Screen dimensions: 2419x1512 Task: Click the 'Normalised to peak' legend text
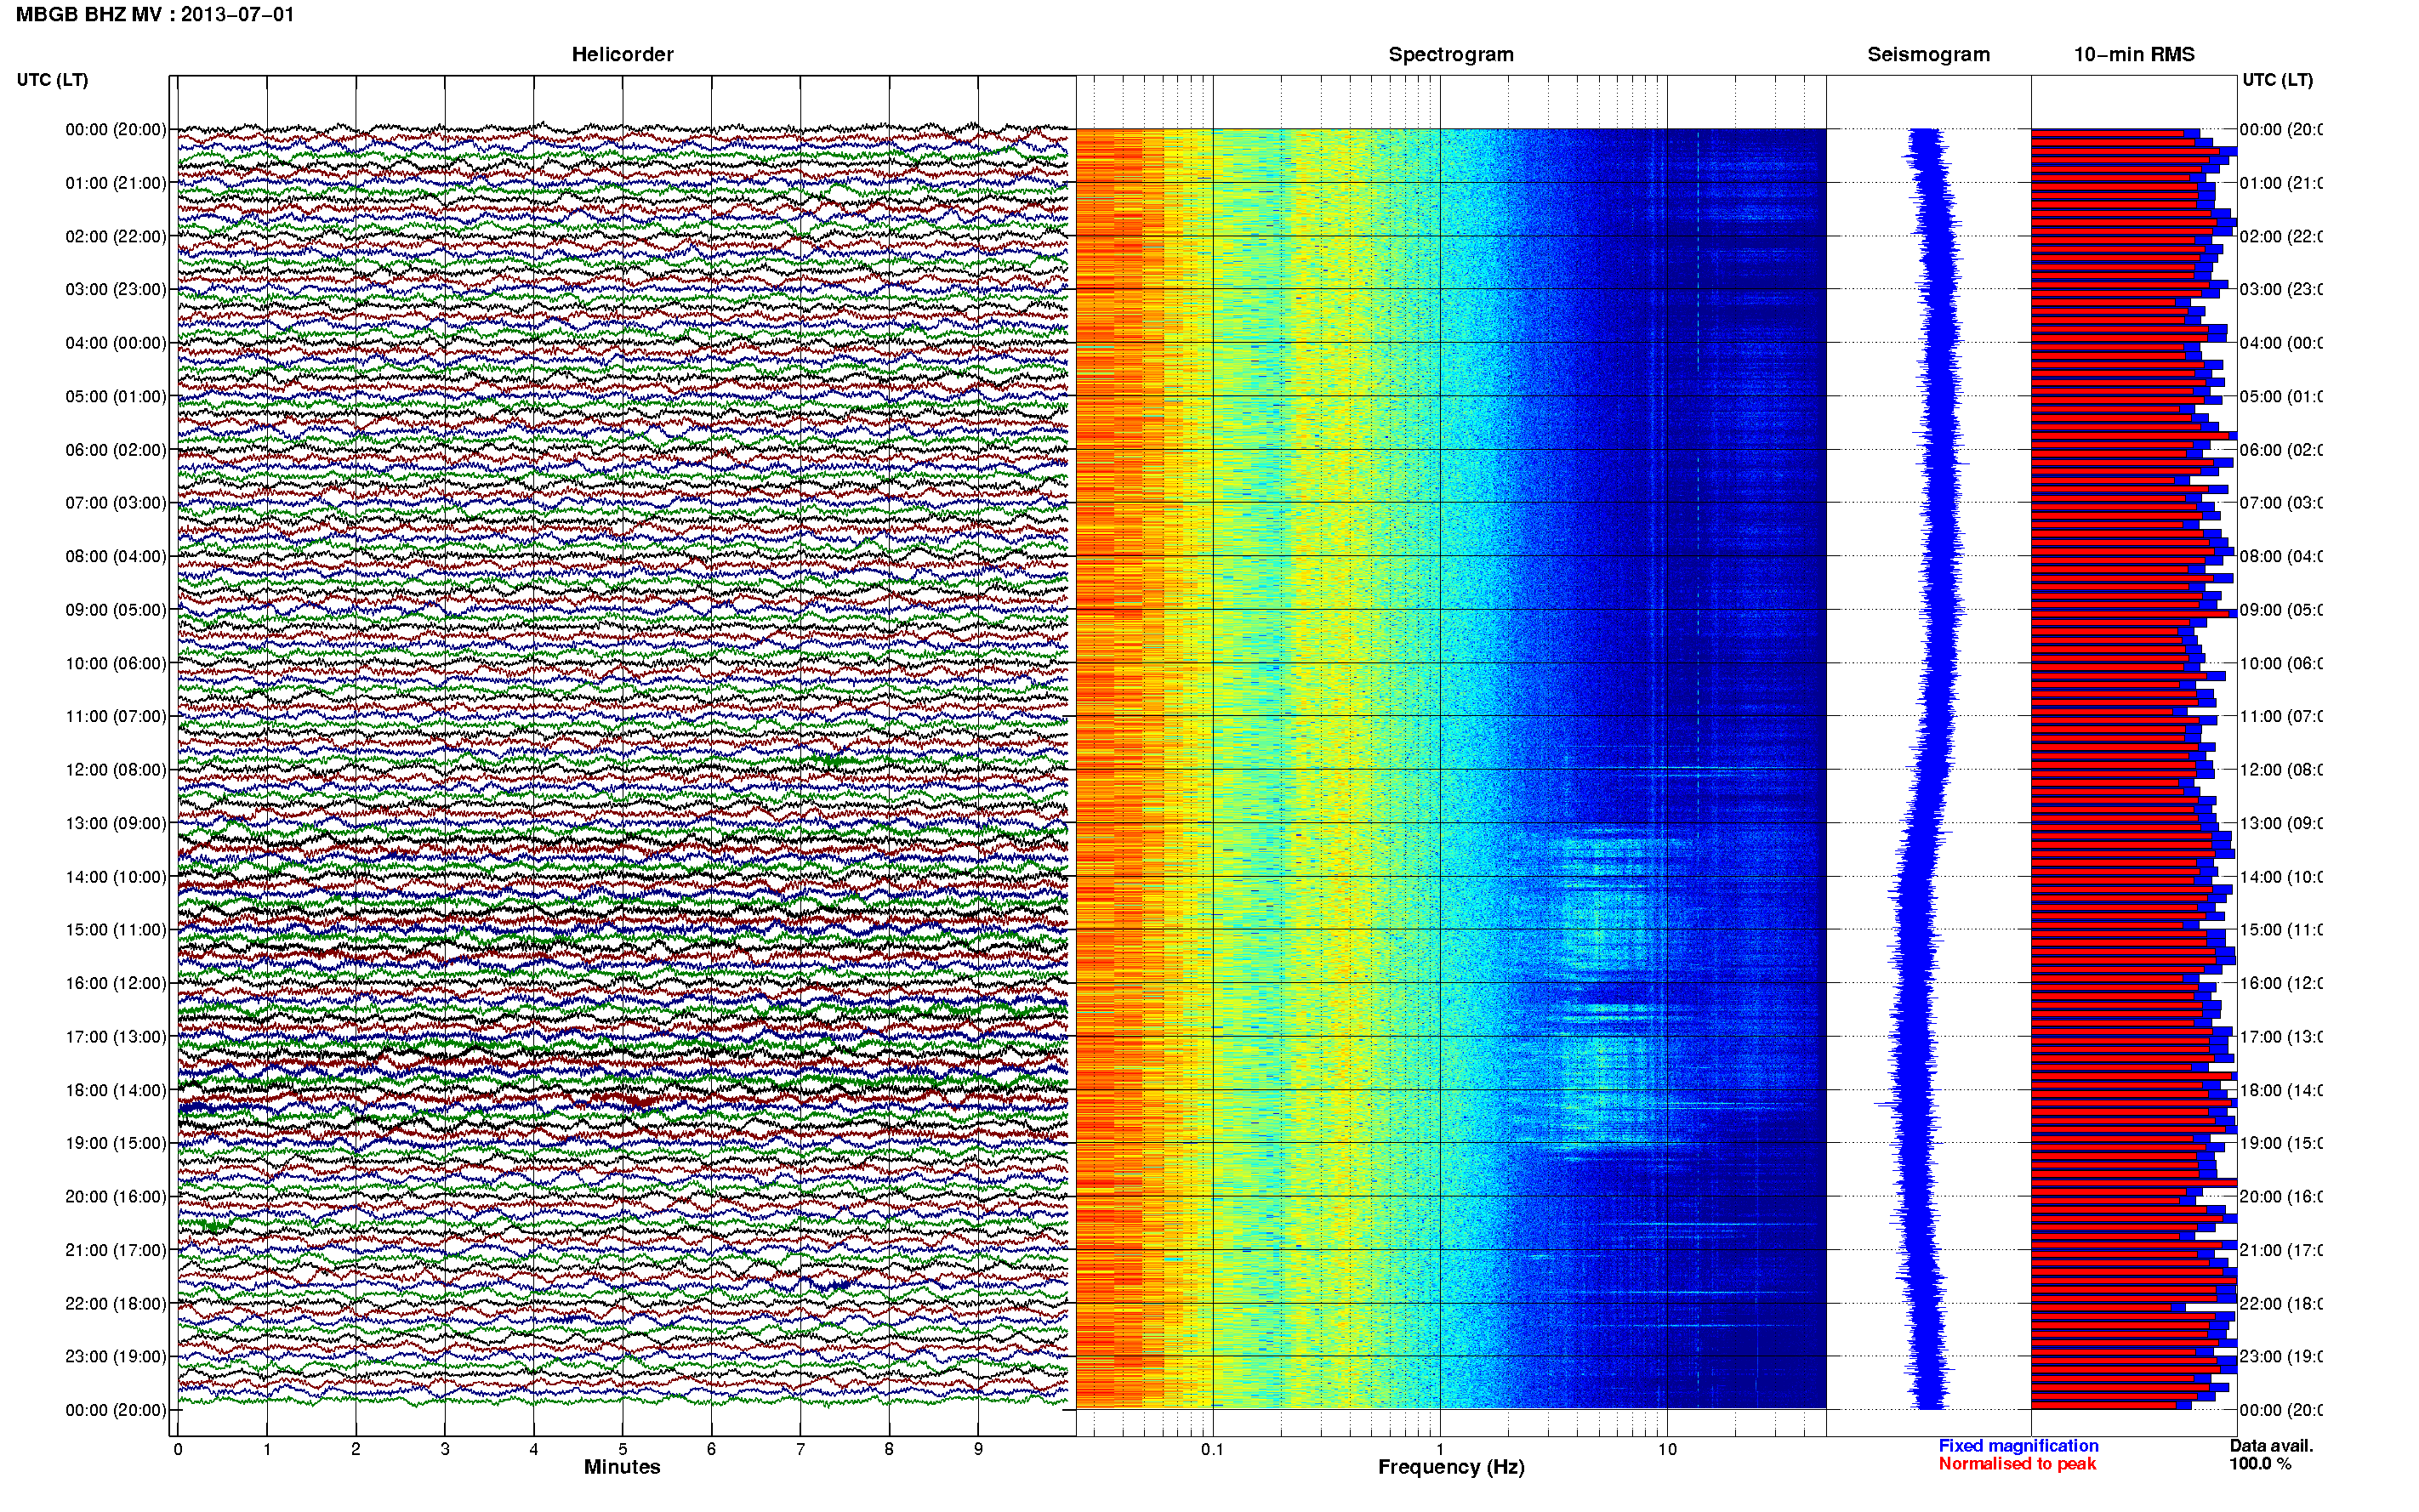2017,1464
